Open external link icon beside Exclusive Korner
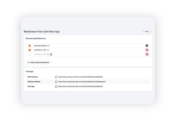 click(49, 46)
